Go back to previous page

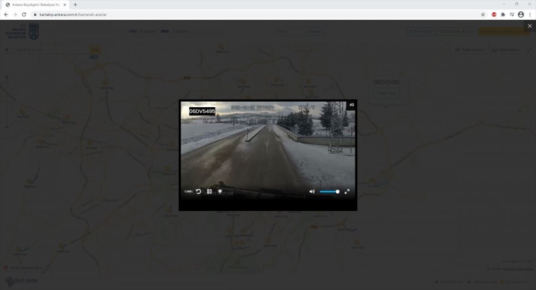pos(6,14)
